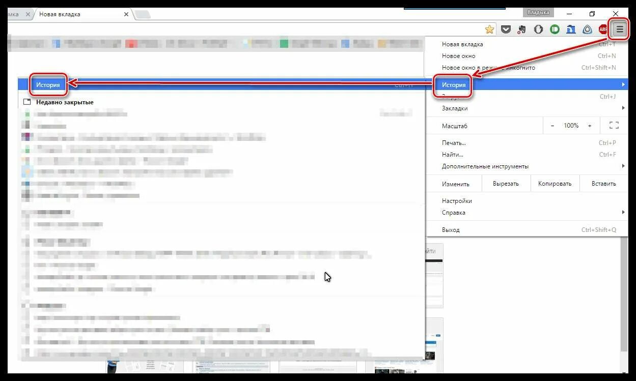This screenshot has width=636, height=381.
Task: Click the Вставить button
Action: 604,184
